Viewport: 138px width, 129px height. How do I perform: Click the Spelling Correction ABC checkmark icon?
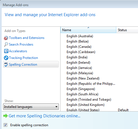click(6, 64)
